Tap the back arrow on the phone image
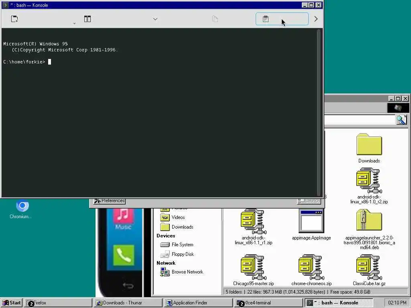The height and width of the screenshot is (308, 411). click(x=128, y=285)
